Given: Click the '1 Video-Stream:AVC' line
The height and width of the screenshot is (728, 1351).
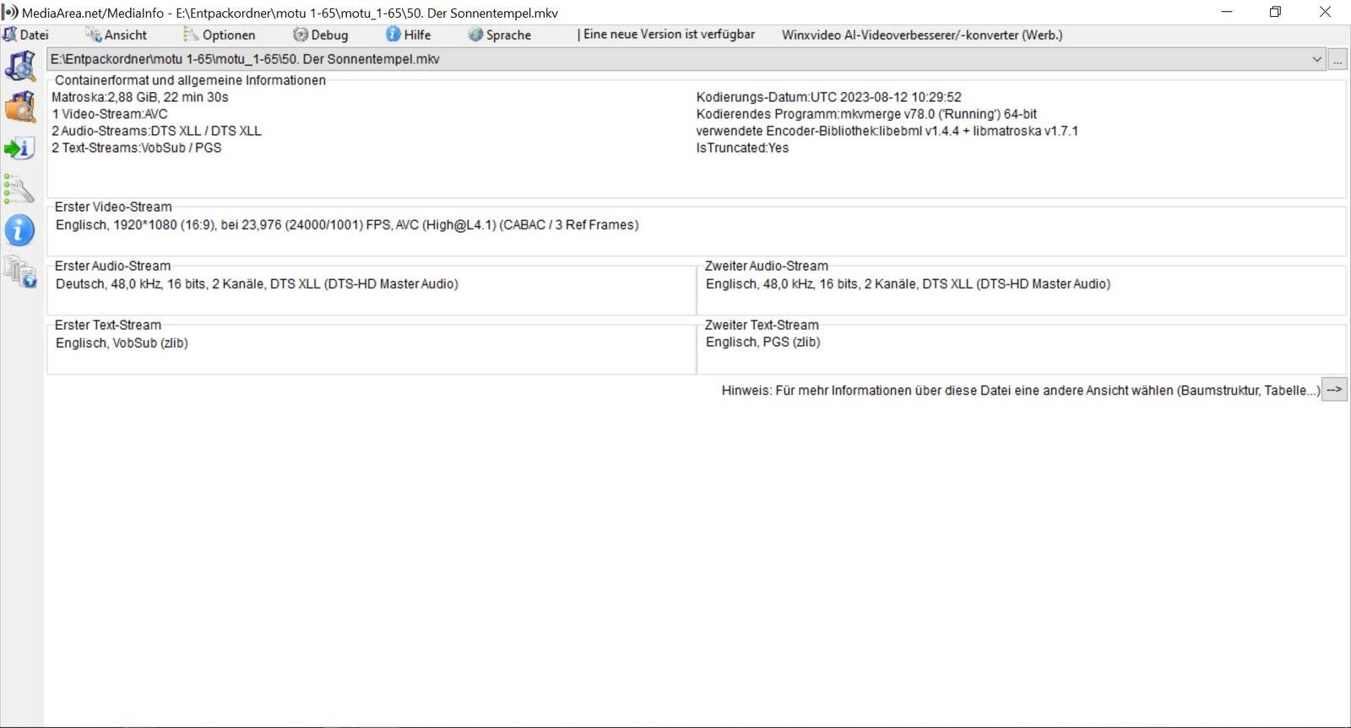Looking at the screenshot, I should tap(110, 114).
